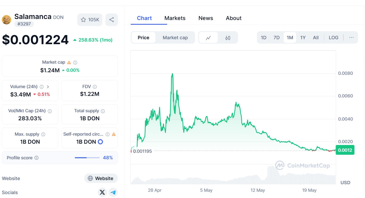Click the $3.49M volume value
This screenshot has width=365, height=198.
point(21,94)
